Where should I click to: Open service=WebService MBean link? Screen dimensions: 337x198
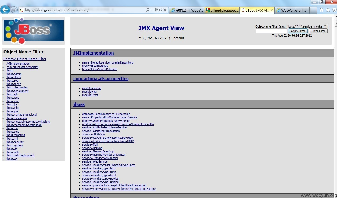coord(95,161)
